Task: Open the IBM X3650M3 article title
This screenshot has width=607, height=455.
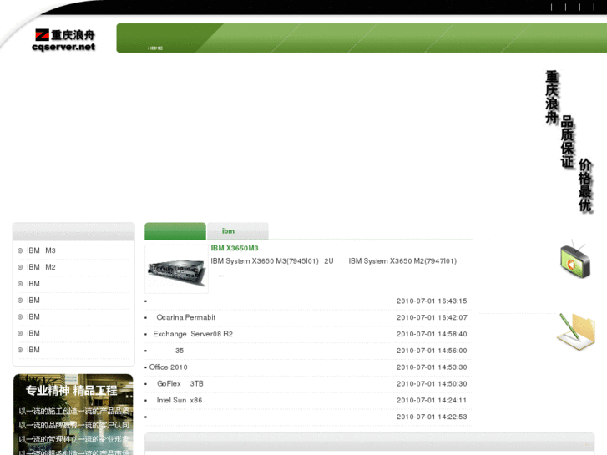Action: click(235, 248)
